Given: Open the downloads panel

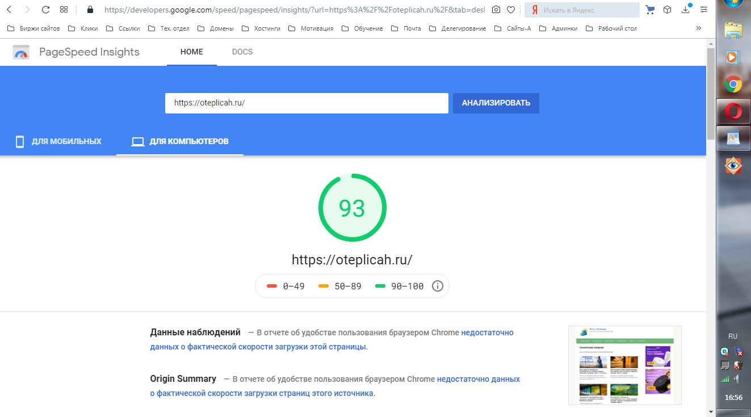Looking at the screenshot, I should click(686, 10).
